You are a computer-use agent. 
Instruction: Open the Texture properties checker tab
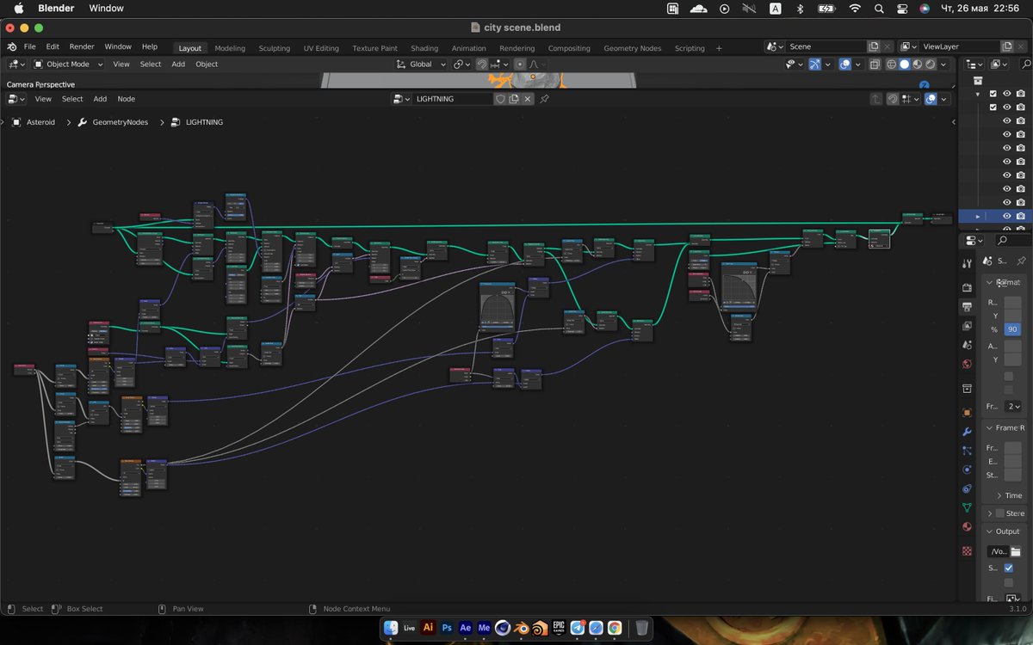click(x=967, y=550)
